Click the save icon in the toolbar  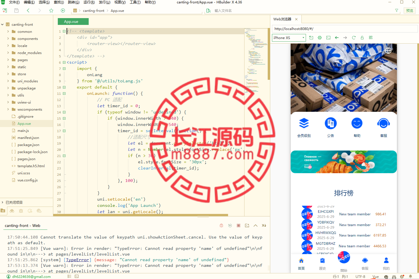[x=16, y=10]
